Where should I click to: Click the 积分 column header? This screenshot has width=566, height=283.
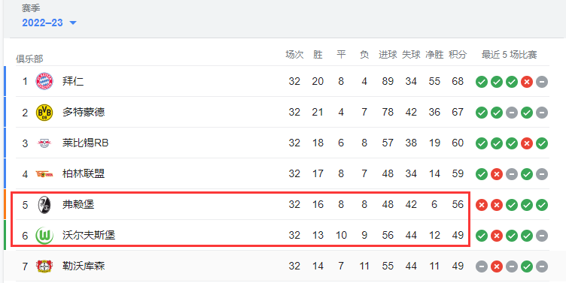pyautogui.click(x=458, y=55)
